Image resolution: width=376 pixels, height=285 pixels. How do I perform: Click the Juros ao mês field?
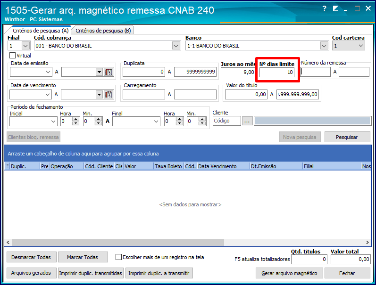tap(238, 72)
